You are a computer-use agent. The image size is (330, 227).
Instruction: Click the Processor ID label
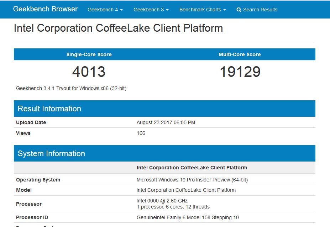[x=32, y=217]
